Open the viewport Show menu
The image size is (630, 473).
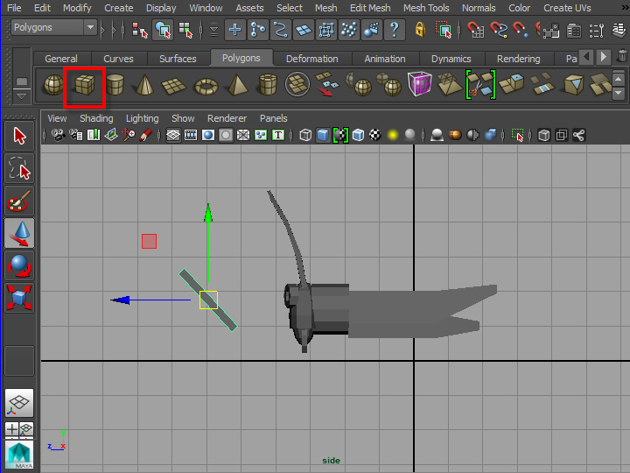pos(183,118)
